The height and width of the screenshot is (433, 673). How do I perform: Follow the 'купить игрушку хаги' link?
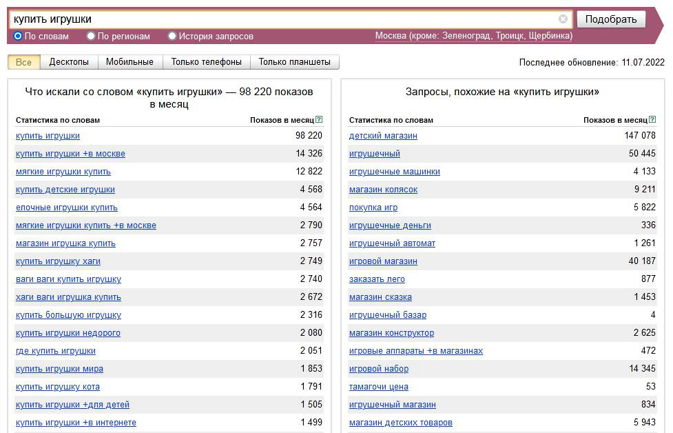pos(58,261)
